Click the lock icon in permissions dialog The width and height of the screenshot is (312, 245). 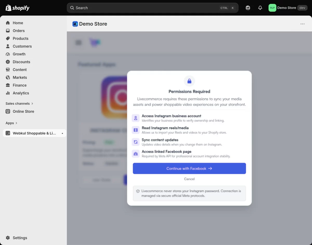click(x=189, y=81)
